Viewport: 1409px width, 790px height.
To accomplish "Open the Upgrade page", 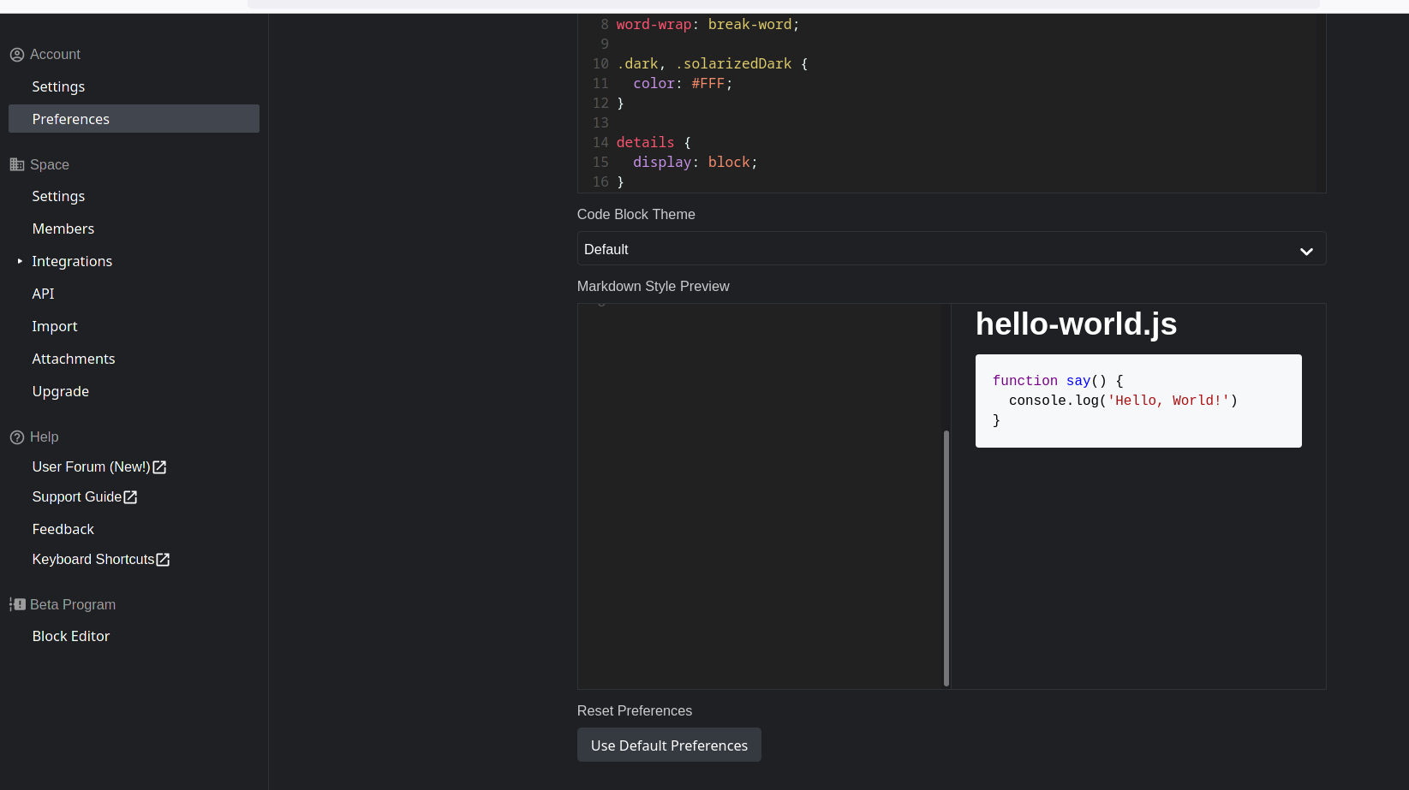I will point(61,391).
